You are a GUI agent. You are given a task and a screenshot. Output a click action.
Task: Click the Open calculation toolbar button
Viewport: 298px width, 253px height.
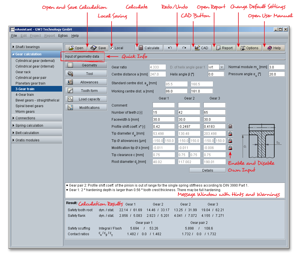[76, 48]
